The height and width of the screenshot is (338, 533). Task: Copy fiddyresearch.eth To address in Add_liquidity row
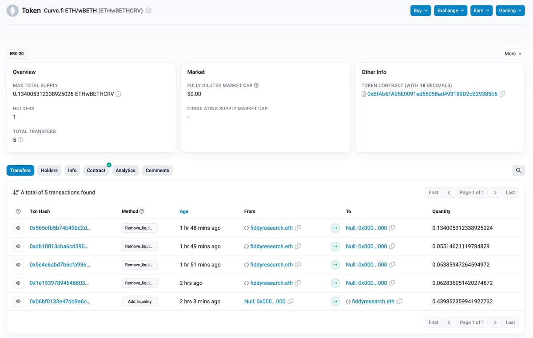[399, 302]
